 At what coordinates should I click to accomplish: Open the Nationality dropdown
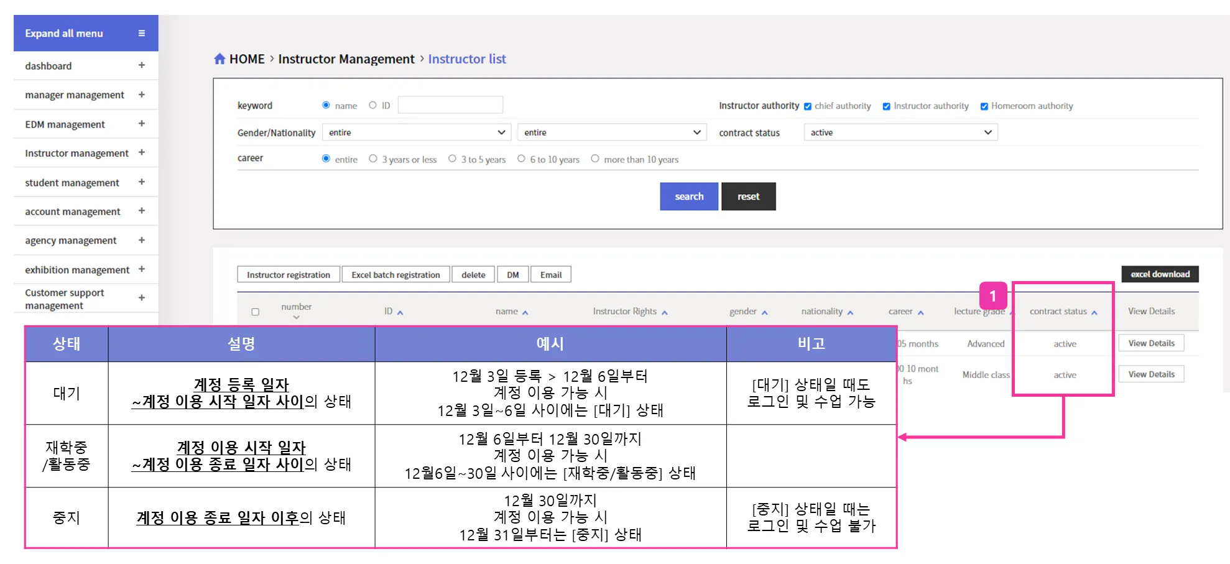(x=611, y=132)
